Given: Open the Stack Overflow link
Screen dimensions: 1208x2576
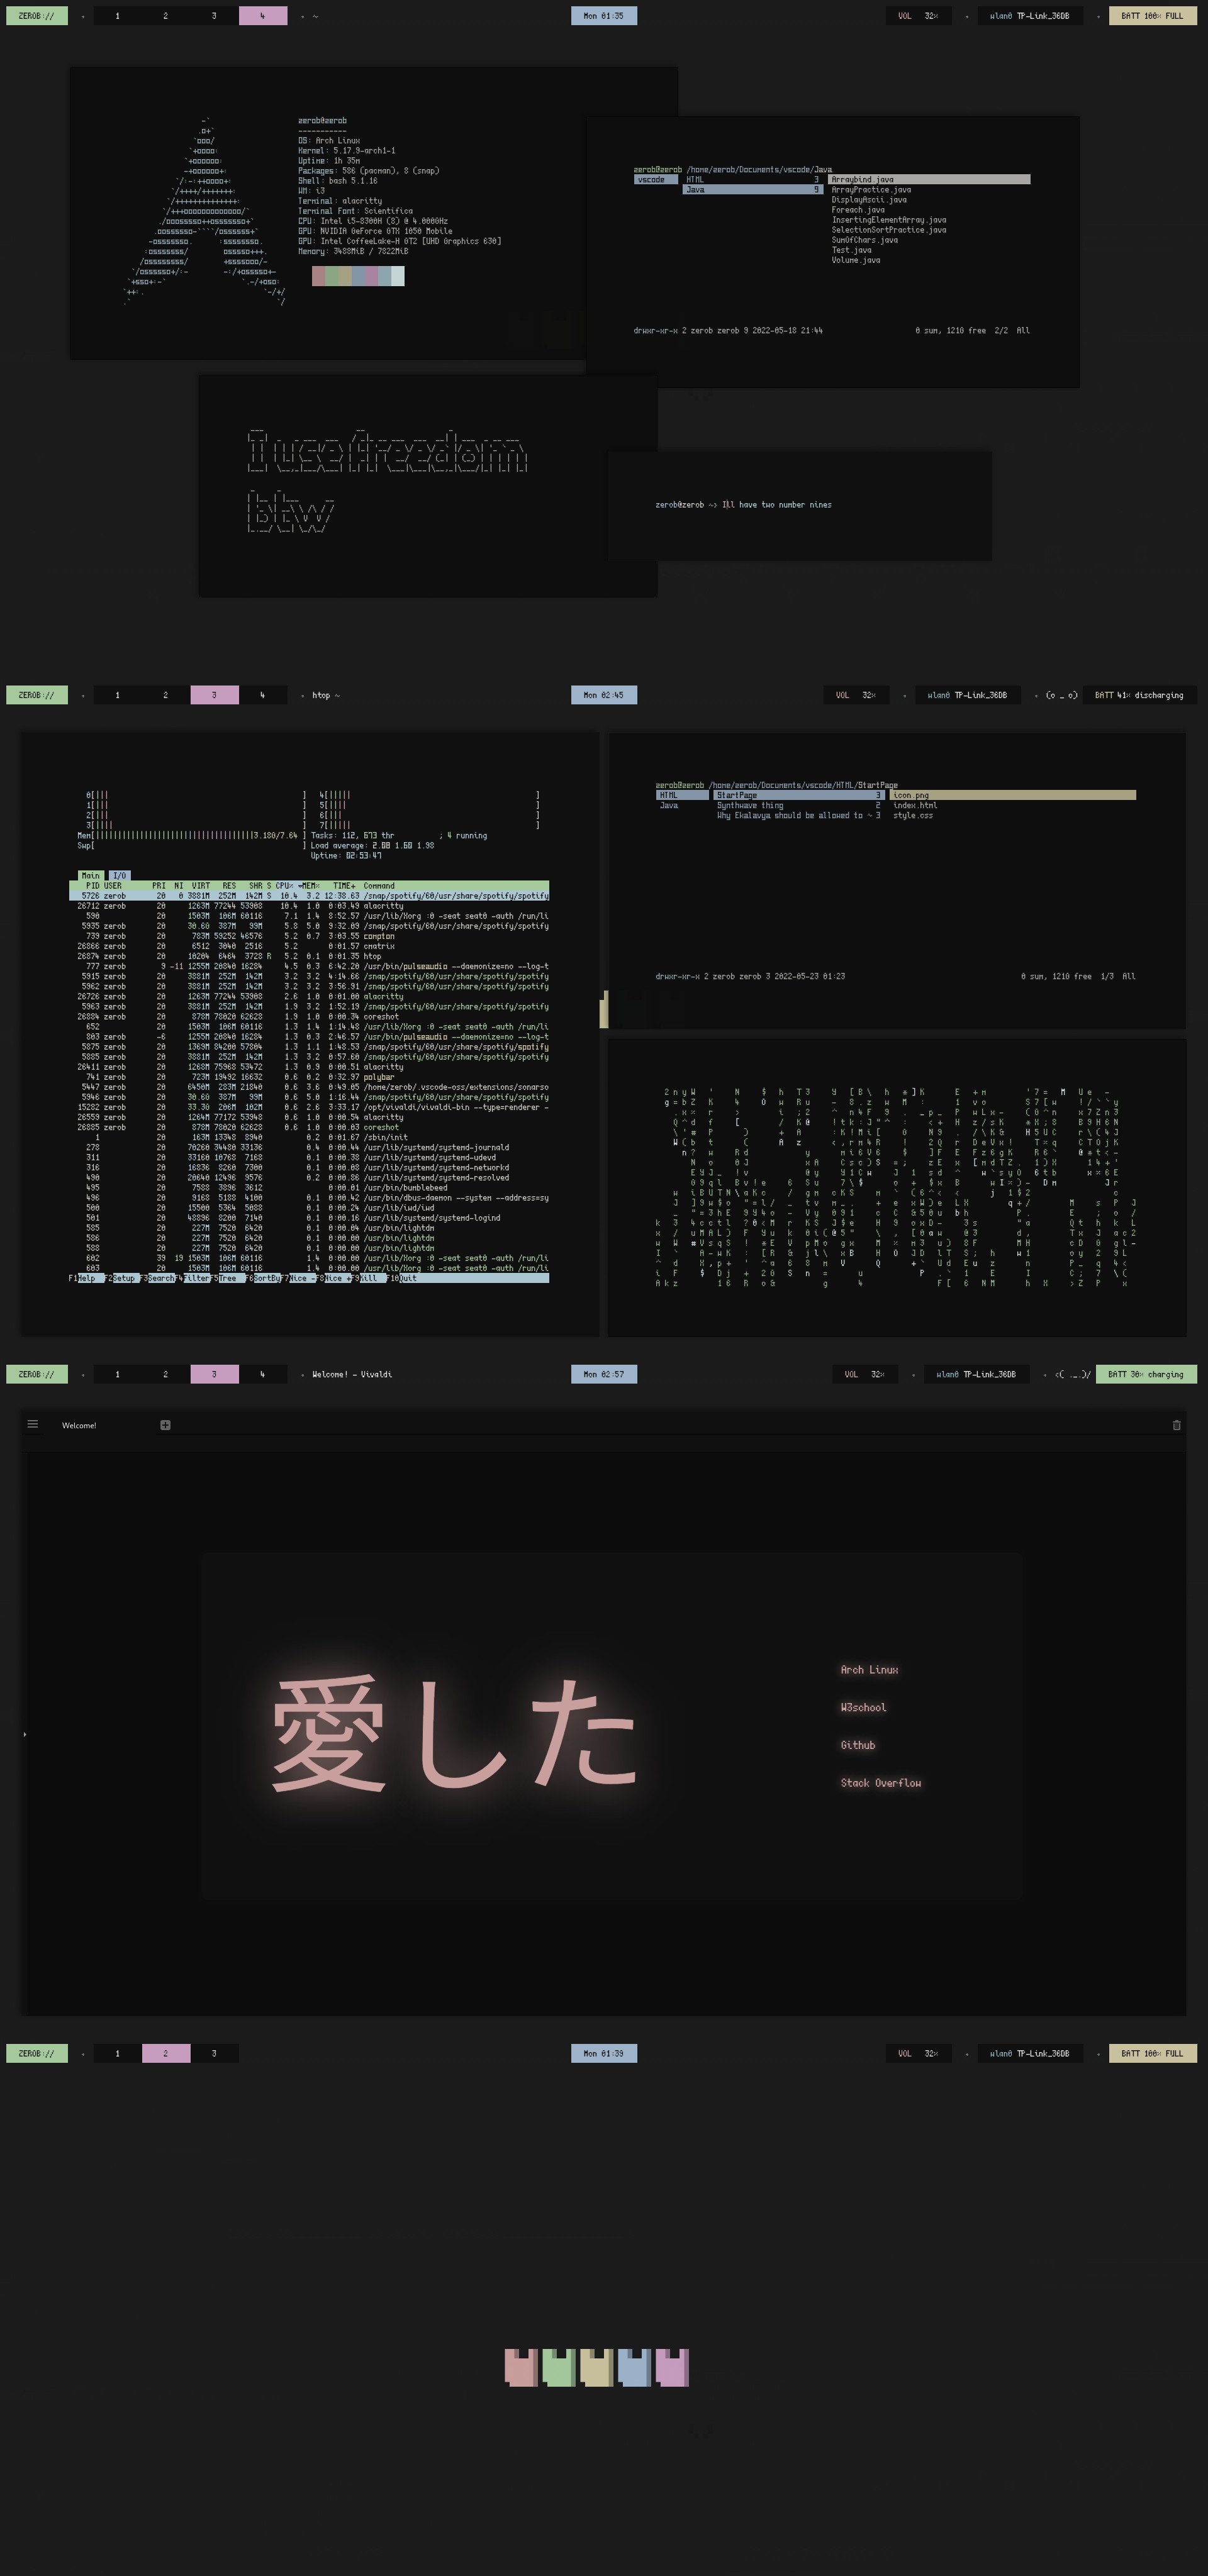Looking at the screenshot, I should [880, 1782].
